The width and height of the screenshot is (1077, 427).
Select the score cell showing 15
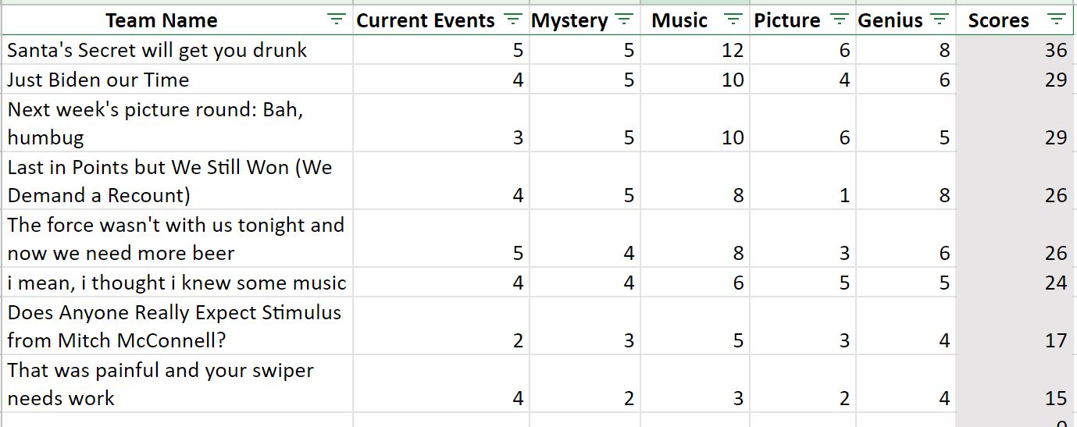[1015, 383]
